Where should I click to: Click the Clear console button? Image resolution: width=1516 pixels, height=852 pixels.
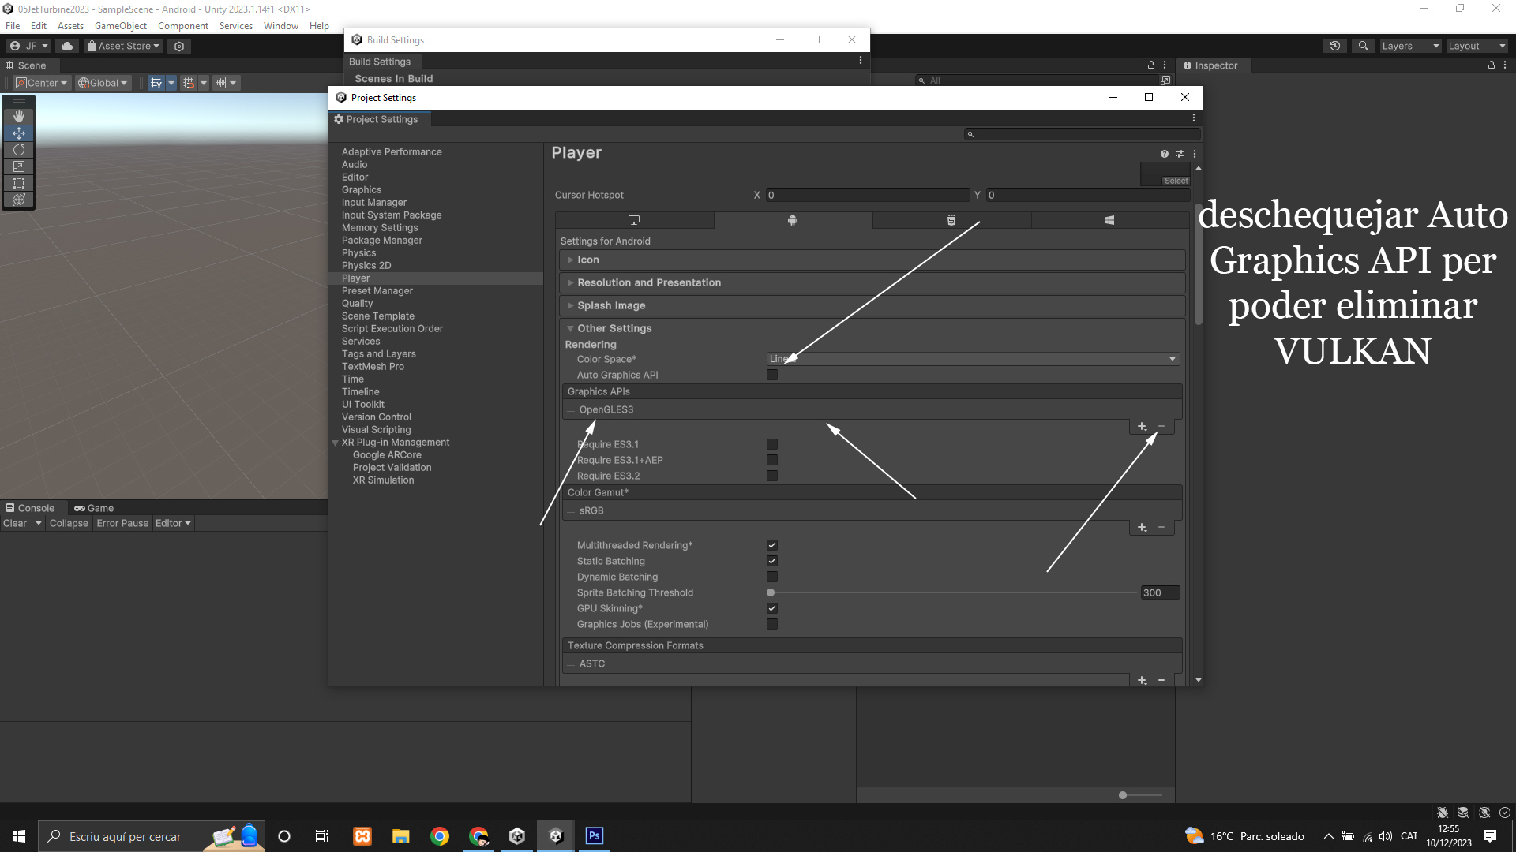point(15,523)
